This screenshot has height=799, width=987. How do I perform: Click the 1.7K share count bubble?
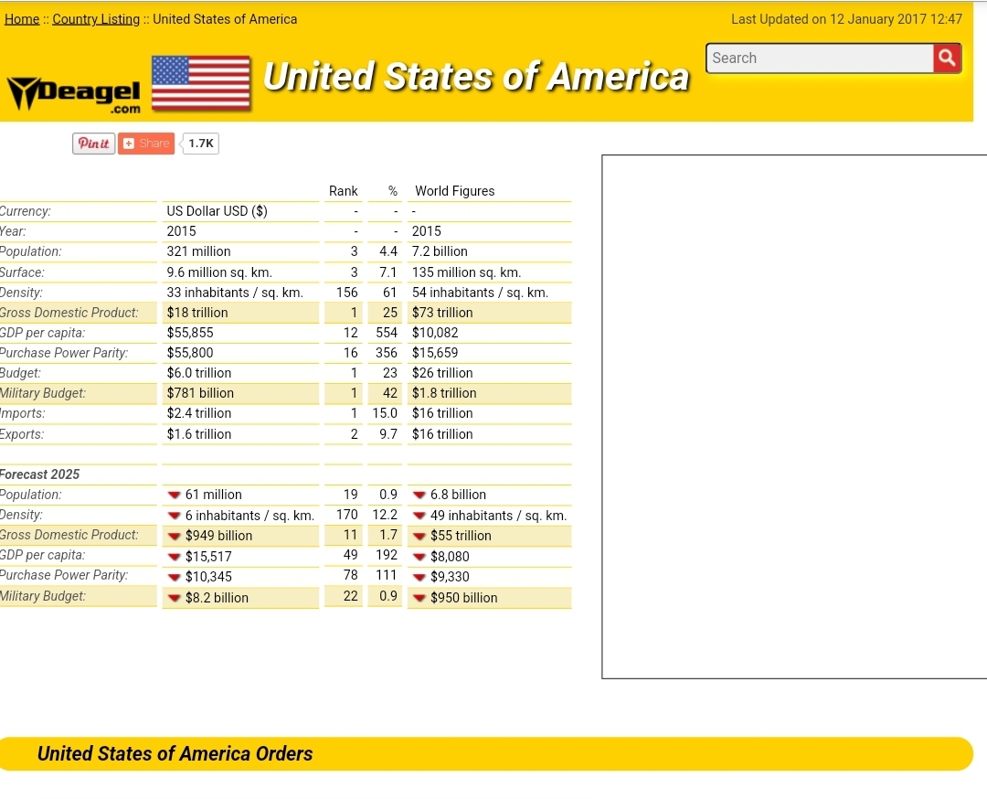pyautogui.click(x=201, y=144)
